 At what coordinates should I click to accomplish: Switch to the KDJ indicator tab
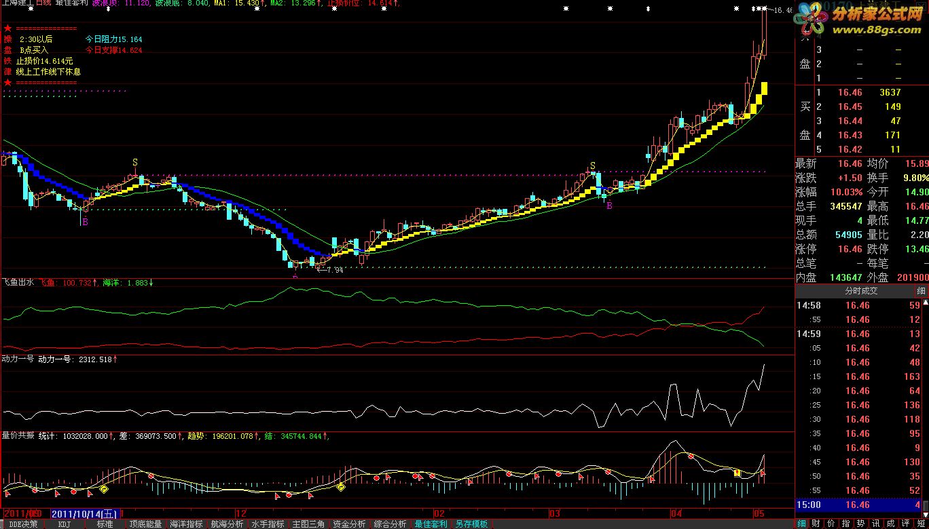[65, 524]
